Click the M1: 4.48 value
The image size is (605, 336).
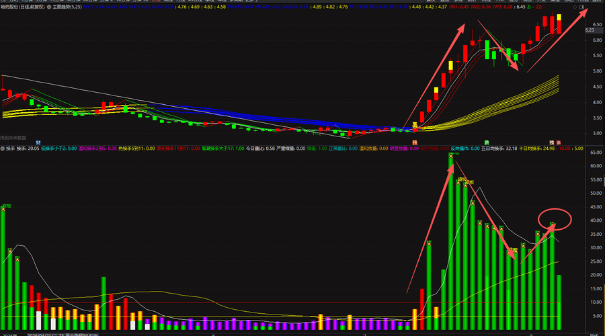tap(358, 7)
